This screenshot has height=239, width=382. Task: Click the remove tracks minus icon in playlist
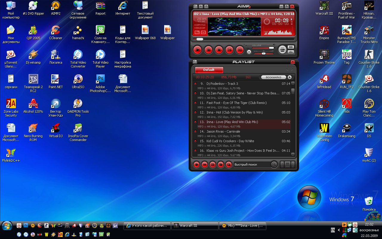coord(204,164)
